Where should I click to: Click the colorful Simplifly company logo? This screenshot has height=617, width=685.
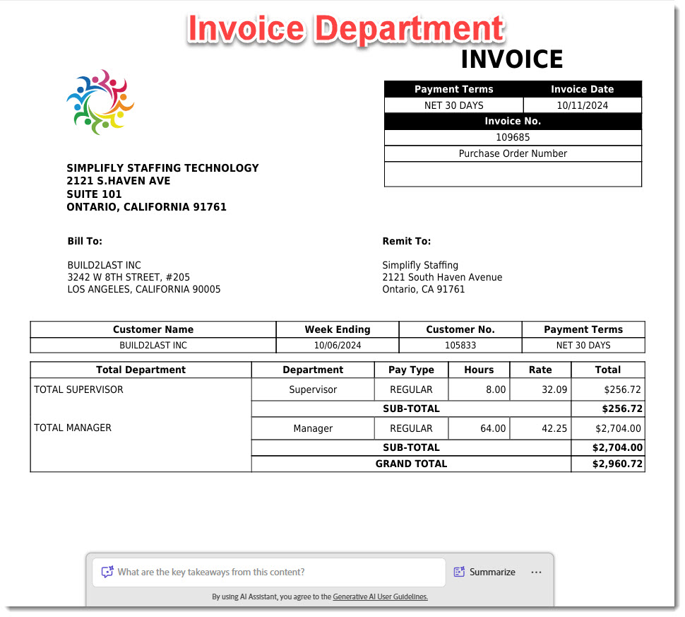tap(100, 102)
